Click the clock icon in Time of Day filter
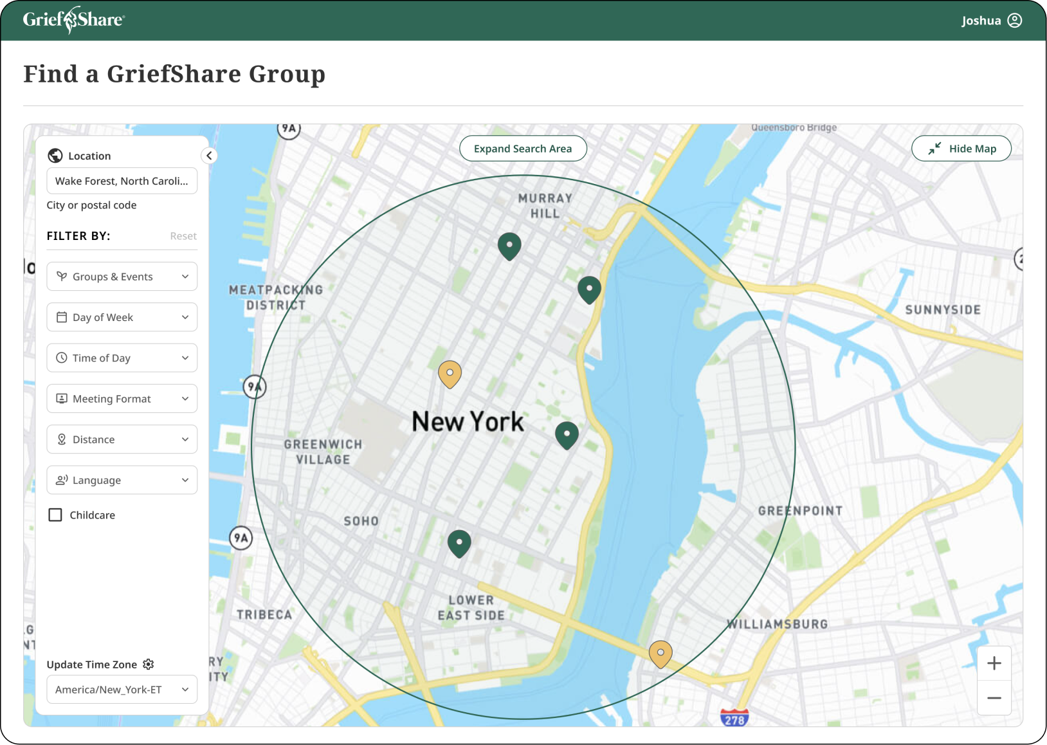Image resolution: width=1047 pixels, height=745 pixels. pyautogui.click(x=62, y=358)
